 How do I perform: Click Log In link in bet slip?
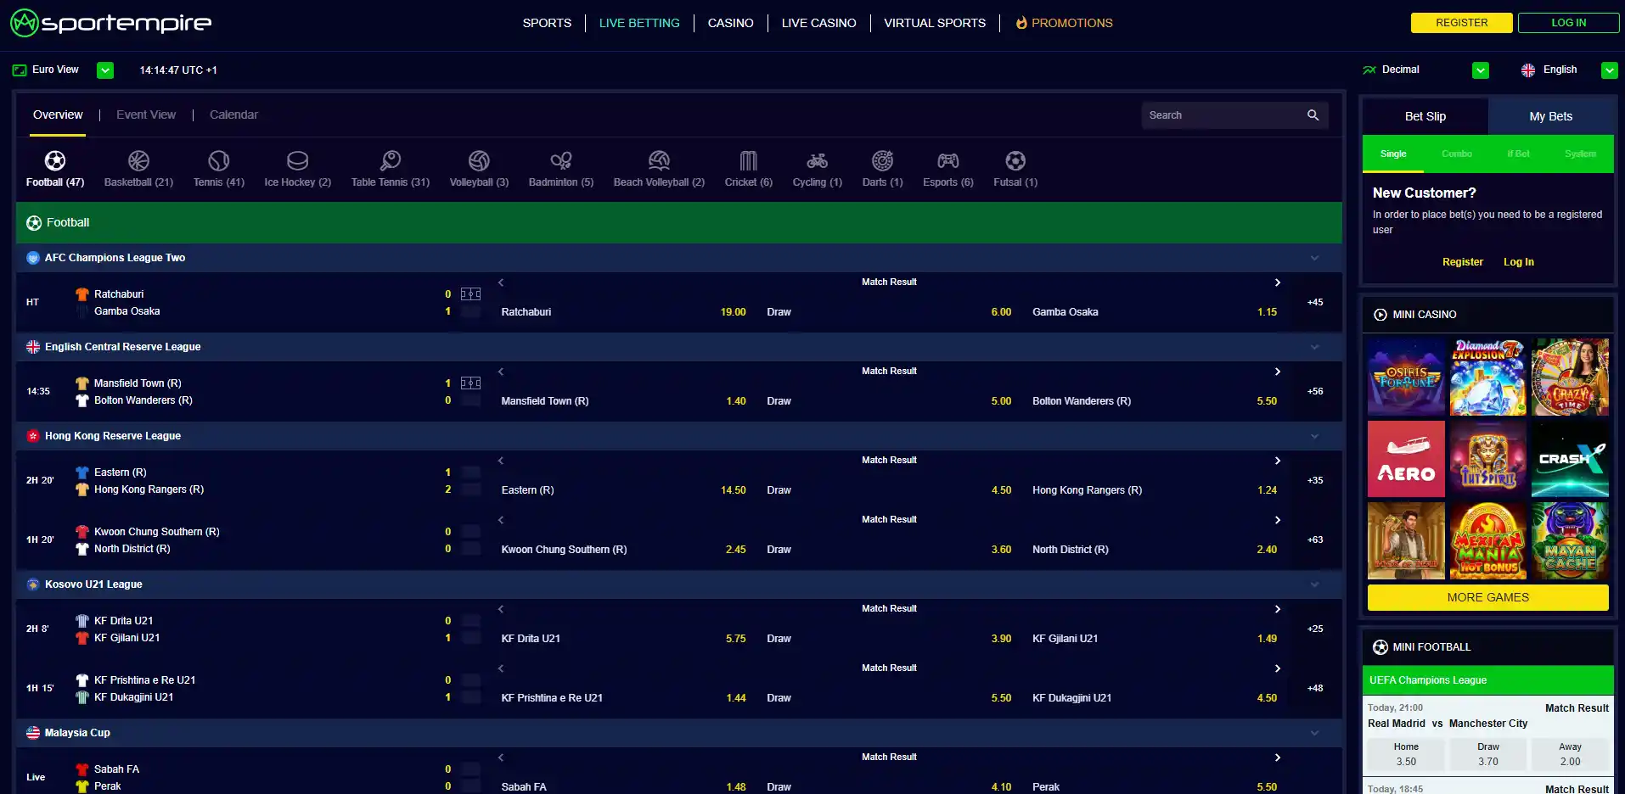click(1519, 262)
